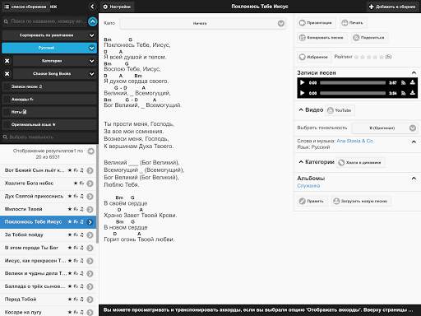Open the arrow for 'Иисус, как прекрасен Т...'
The image size is (421, 316).
(90, 261)
